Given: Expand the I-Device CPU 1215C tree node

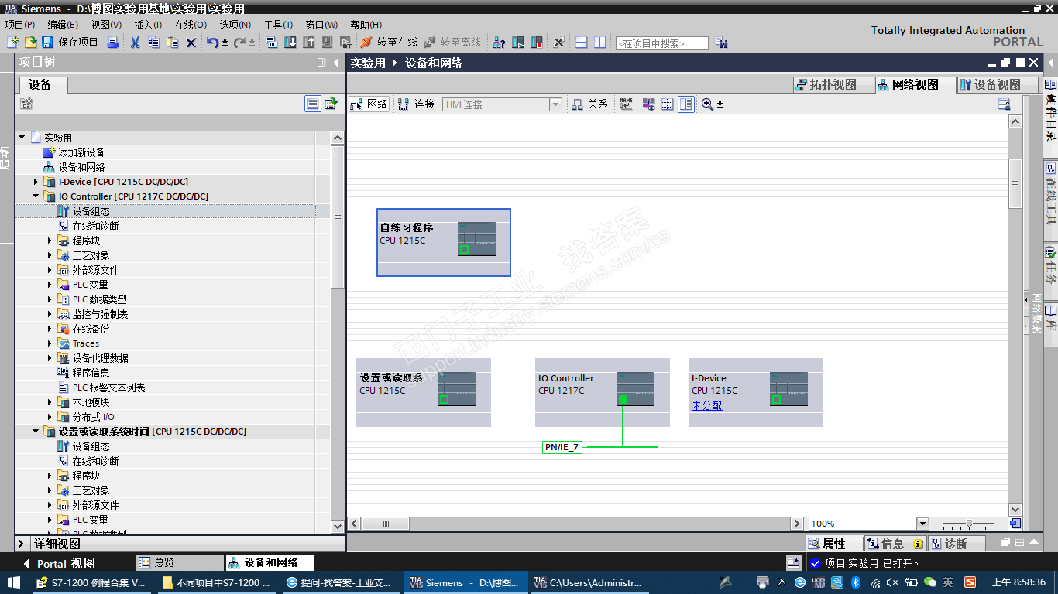Looking at the screenshot, I should pyautogui.click(x=36, y=182).
